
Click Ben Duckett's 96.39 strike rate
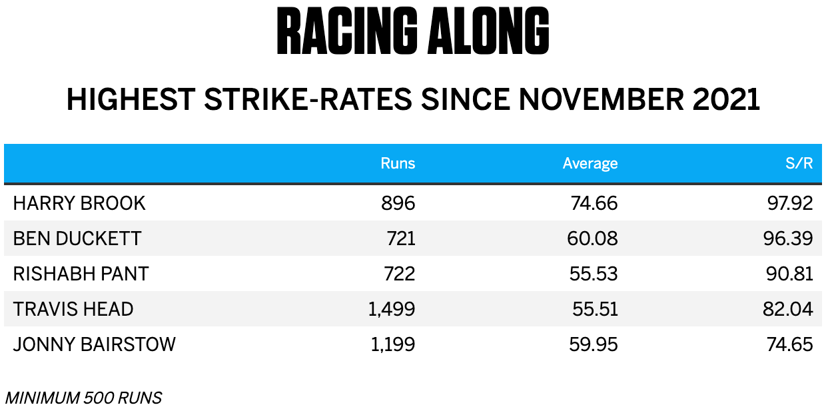pos(789,238)
